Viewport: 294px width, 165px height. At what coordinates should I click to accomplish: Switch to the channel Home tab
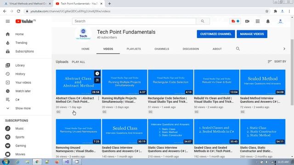pos(85,49)
